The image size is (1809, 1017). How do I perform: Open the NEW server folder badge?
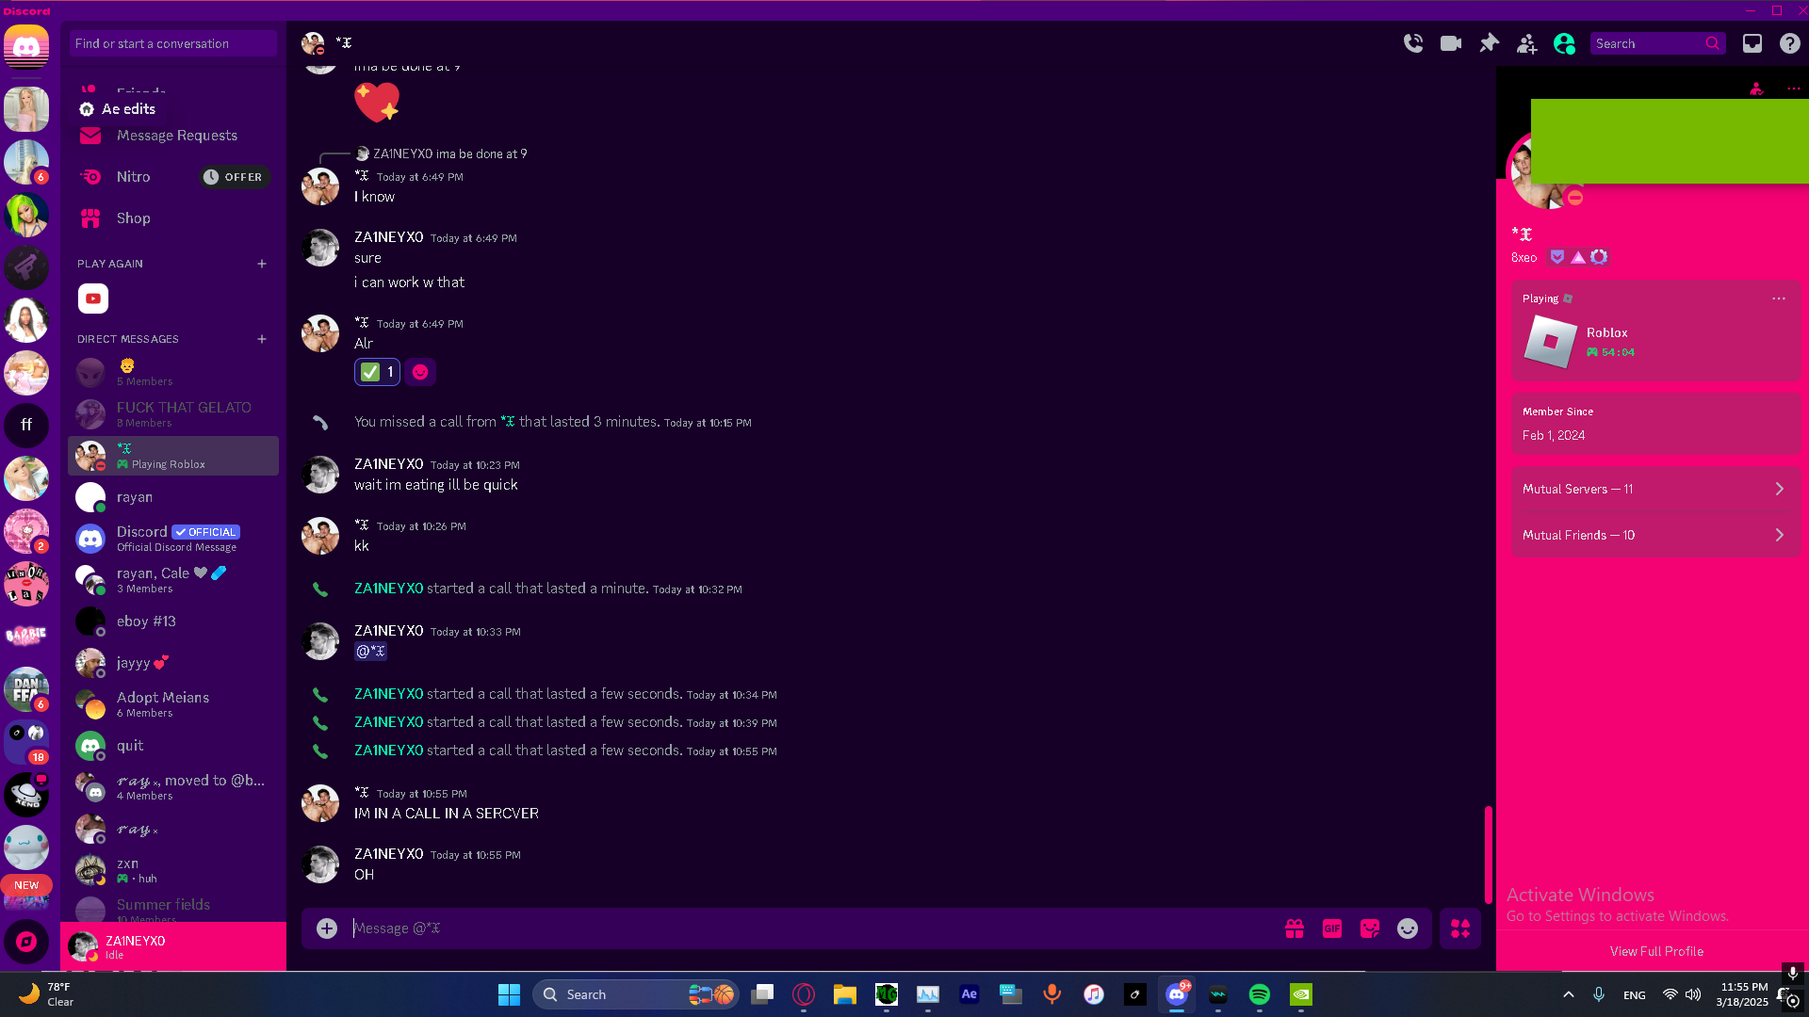tap(26, 885)
